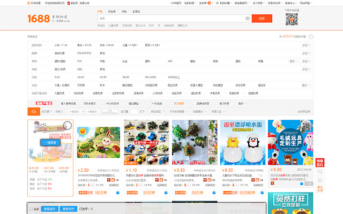Image resolution: width=343 pixels, height=214 pixels.
Task: Click the 复制本页 button
Action: coord(68,209)
